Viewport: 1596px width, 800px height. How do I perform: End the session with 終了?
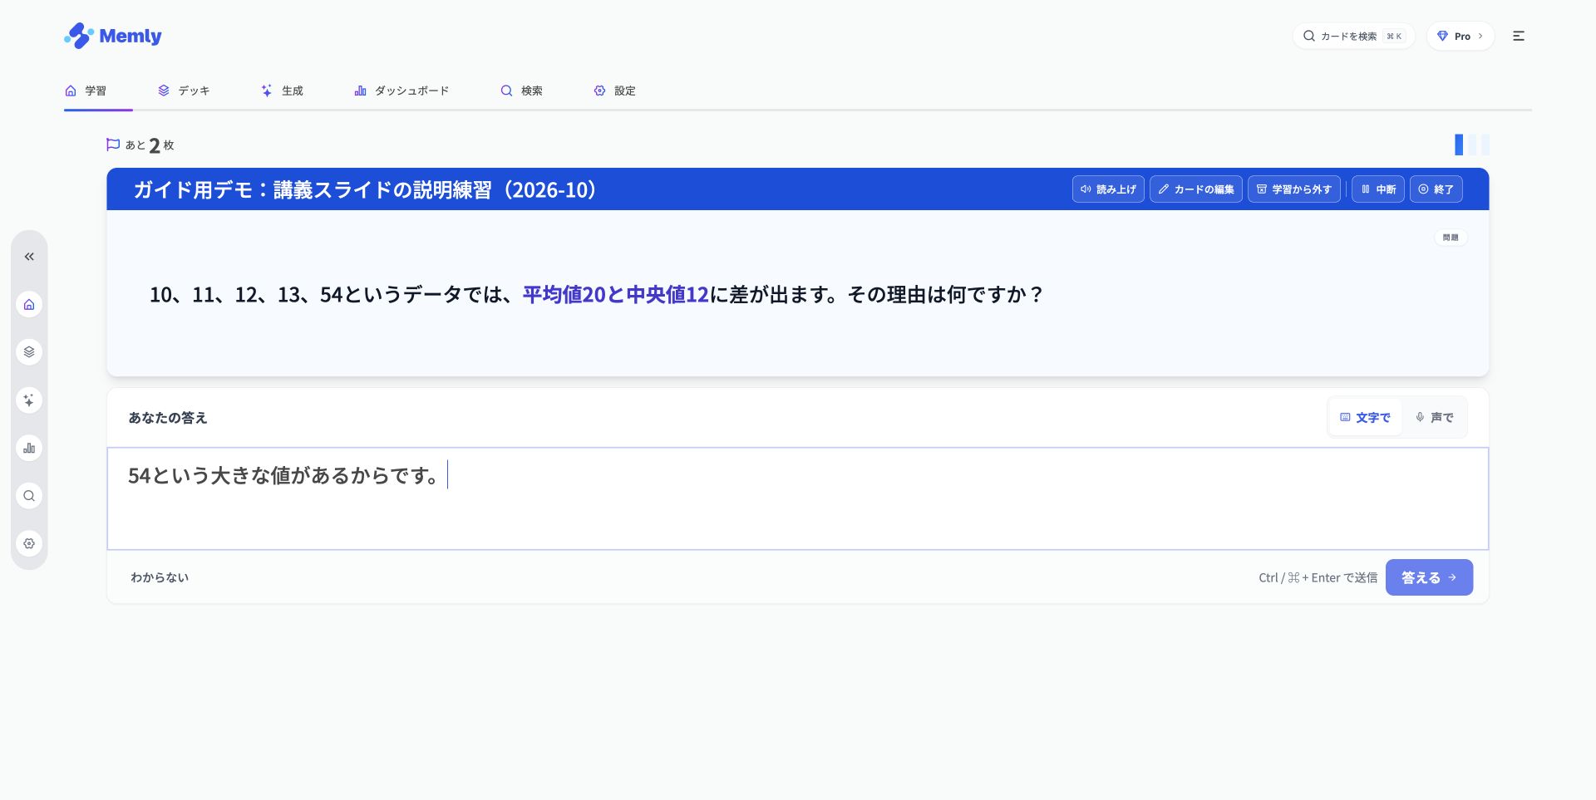[1436, 189]
